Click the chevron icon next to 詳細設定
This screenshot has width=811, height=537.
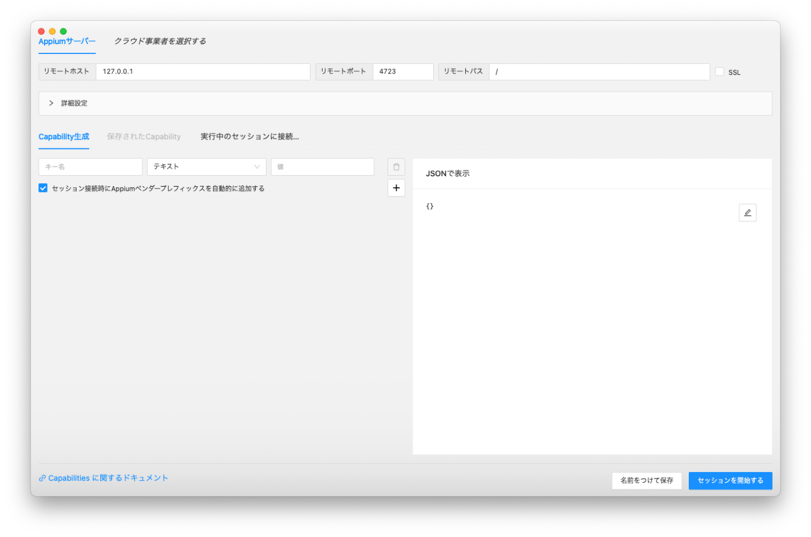click(51, 103)
